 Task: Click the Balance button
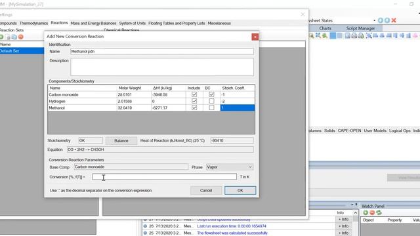pos(121,141)
